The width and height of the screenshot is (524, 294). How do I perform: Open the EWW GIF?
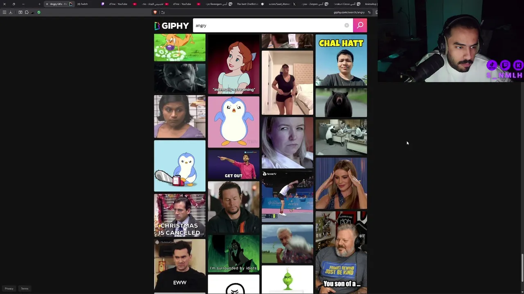pyautogui.click(x=180, y=266)
